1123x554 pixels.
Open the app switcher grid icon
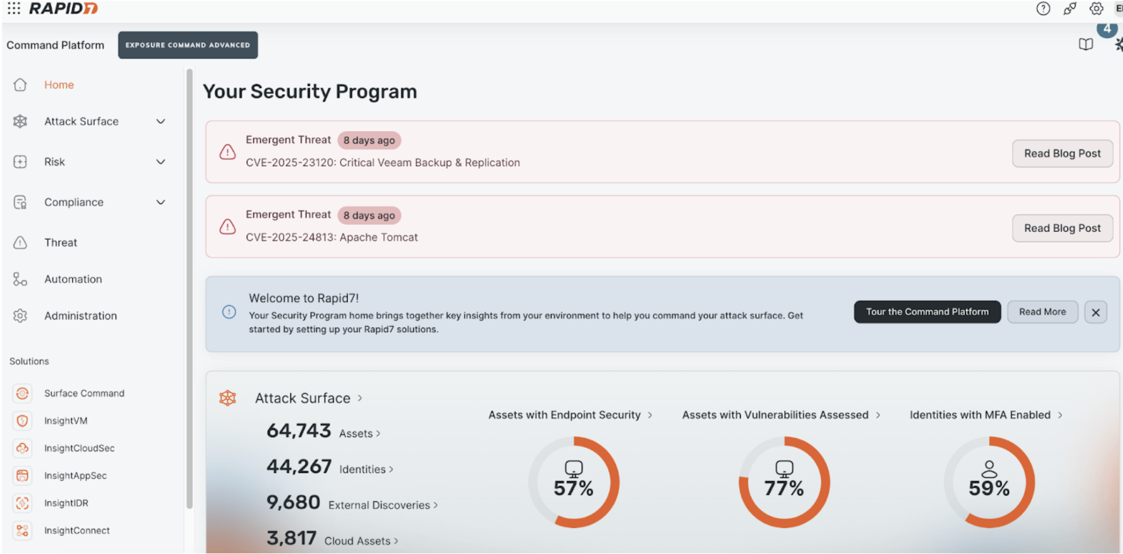click(14, 9)
